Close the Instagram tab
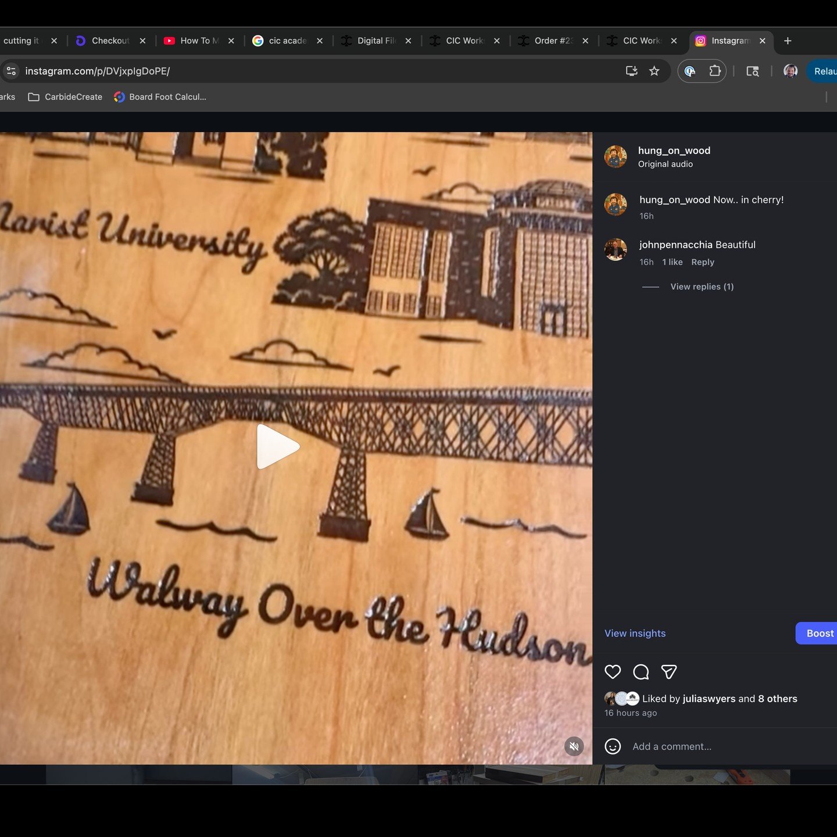The width and height of the screenshot is (837, 837). tap(762, 41)
